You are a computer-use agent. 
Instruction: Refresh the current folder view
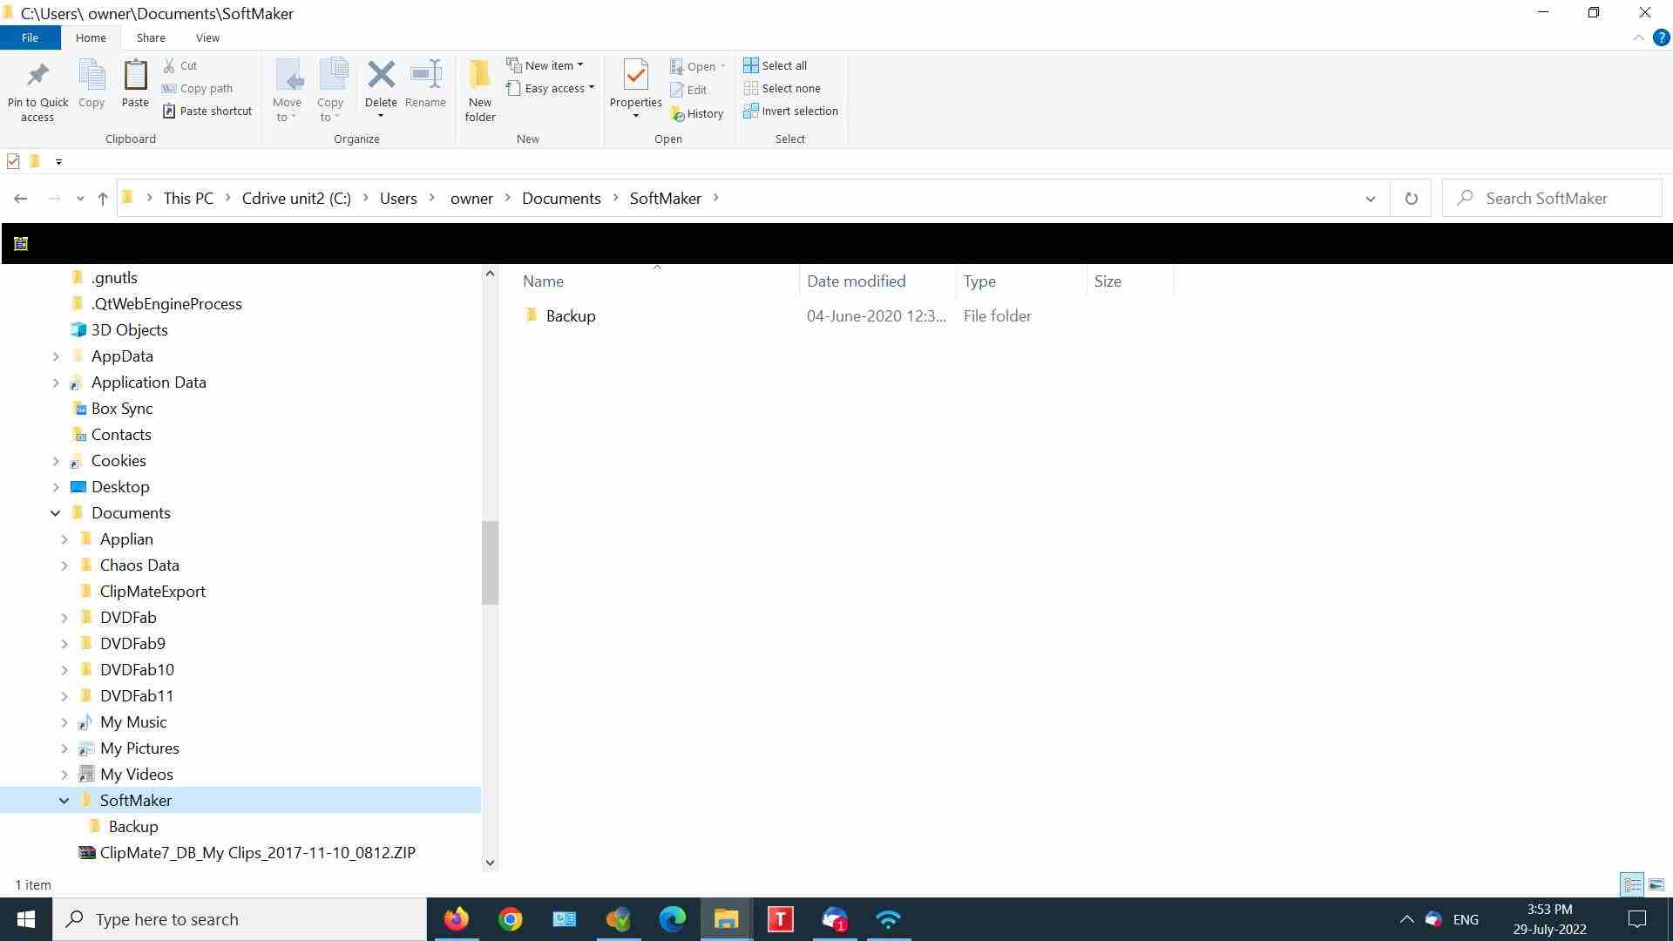(1411, 199)
